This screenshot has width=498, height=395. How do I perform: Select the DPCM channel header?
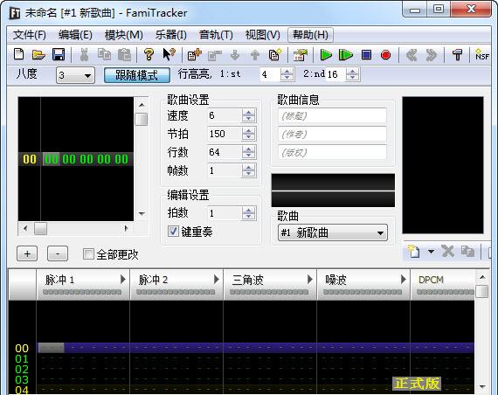(443, 284)
